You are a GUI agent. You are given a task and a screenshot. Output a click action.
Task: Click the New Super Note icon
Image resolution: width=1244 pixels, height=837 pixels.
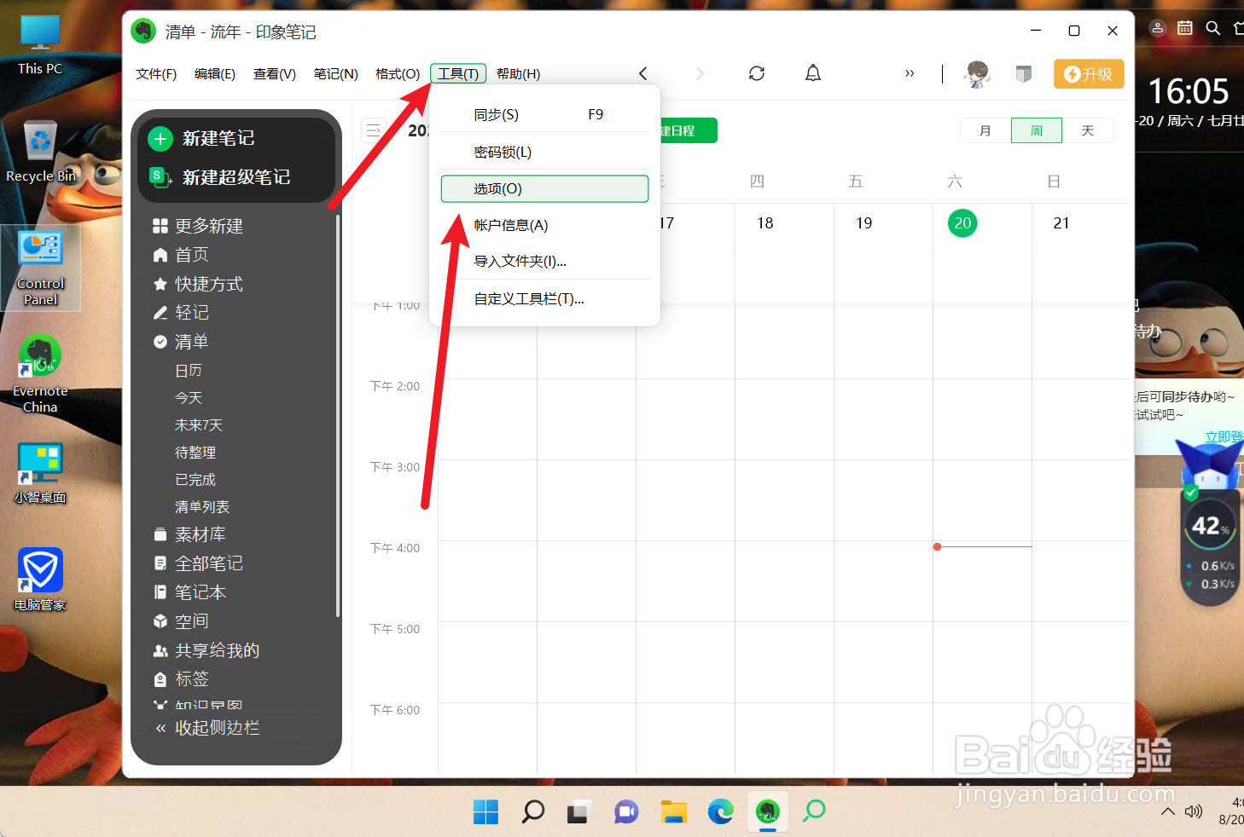point(160,177)
